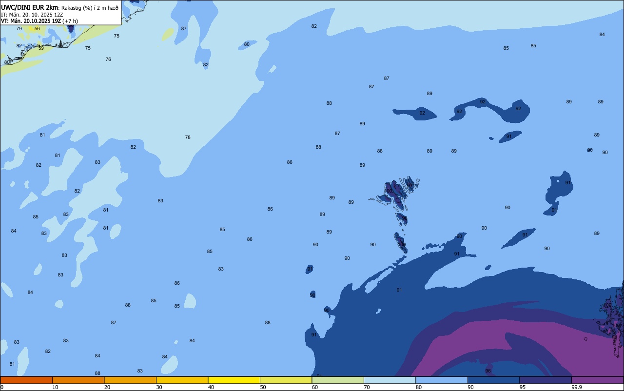
Task: Select the medium blue 80–90 legend swatch
Action: click(442, 380)
